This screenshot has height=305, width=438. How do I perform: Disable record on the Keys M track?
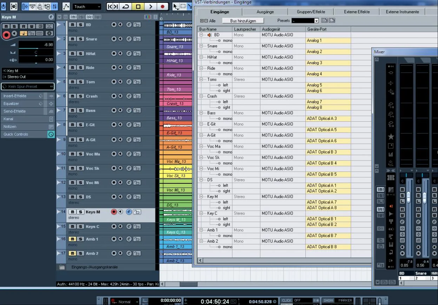[x=114, y=212]
